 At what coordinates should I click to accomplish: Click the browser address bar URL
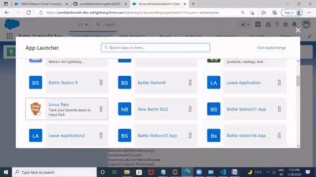click(x=133, y=12)
